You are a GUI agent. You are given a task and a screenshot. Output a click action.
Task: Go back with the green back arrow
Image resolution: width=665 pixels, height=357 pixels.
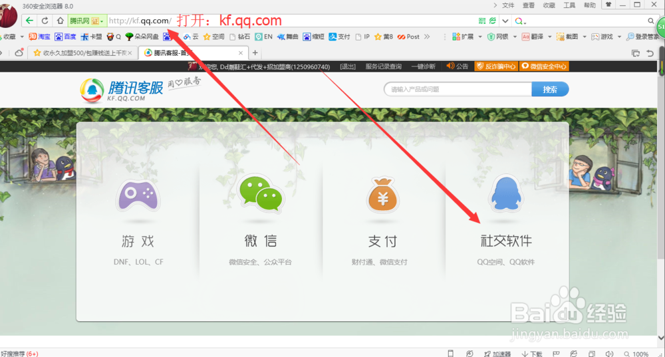pos(29,21)
